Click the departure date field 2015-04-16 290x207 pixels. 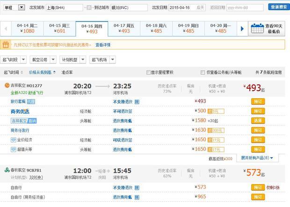click(186, 7)
